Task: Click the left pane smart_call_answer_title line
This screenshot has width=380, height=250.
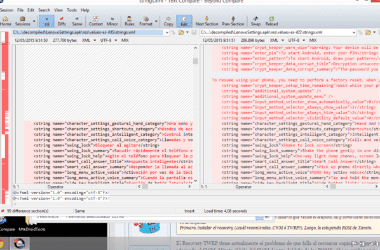Action: point(113,162)
